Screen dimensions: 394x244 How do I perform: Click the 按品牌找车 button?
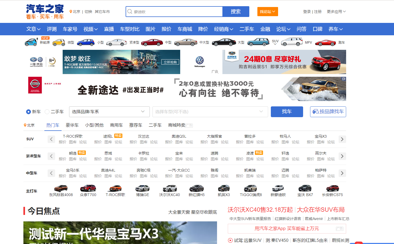point(328,112)
